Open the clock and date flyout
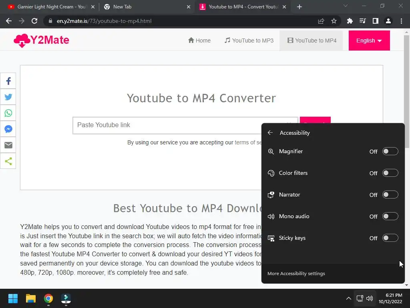The image size is (410, 308). coord(390,298)
